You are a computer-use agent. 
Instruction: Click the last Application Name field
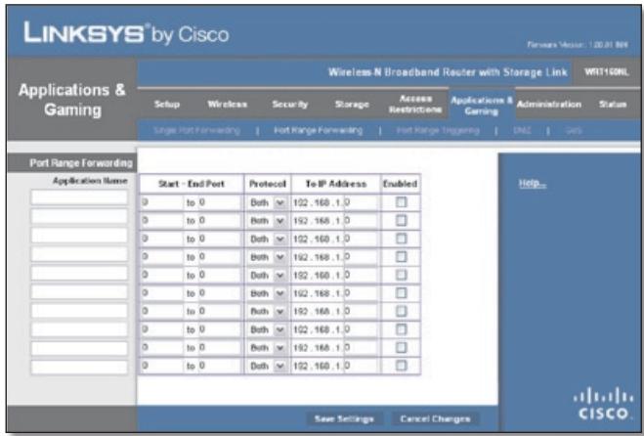point(79,367)
